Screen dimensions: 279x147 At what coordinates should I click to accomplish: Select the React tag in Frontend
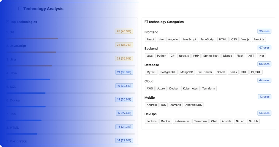(150, 39)
